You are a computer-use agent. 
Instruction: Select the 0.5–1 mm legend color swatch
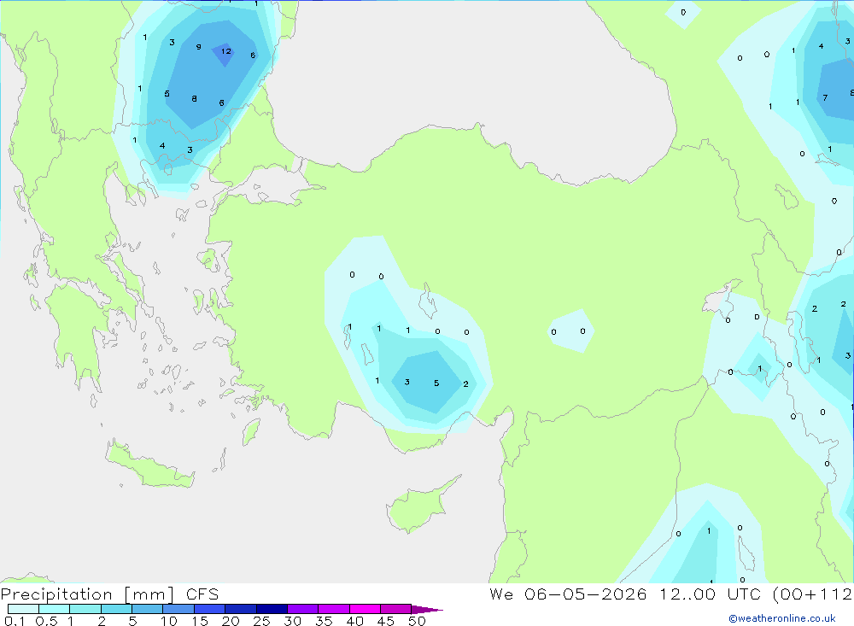pyautogui.click(x=55, y=609)
